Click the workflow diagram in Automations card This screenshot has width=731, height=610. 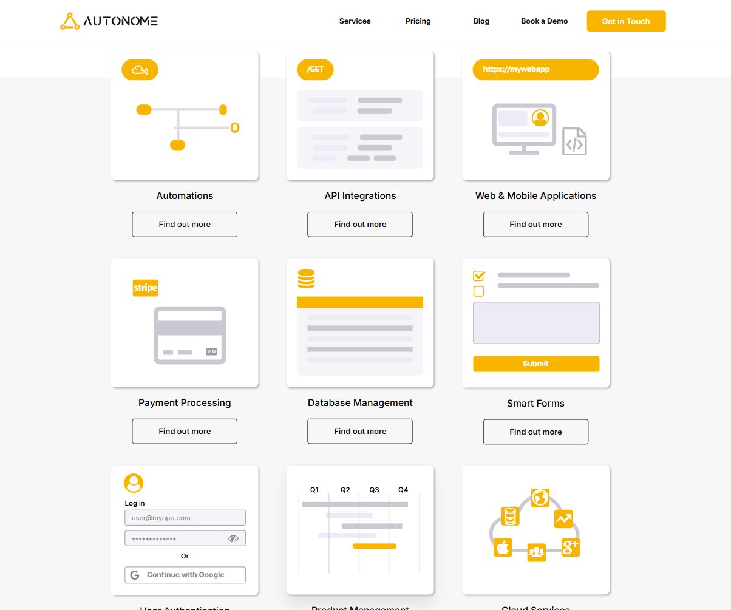point(188,127)
